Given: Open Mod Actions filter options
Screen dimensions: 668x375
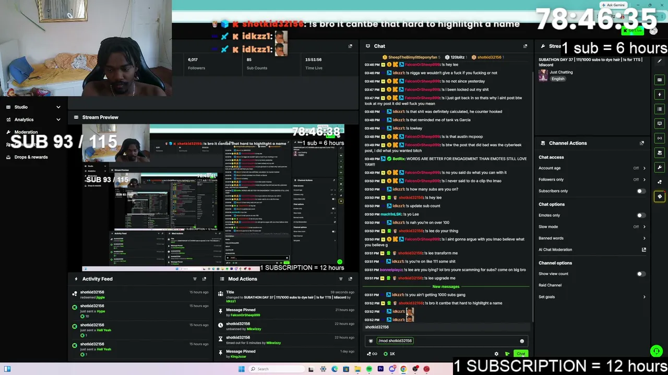Looking at the screenshot, I should point(341,279).
